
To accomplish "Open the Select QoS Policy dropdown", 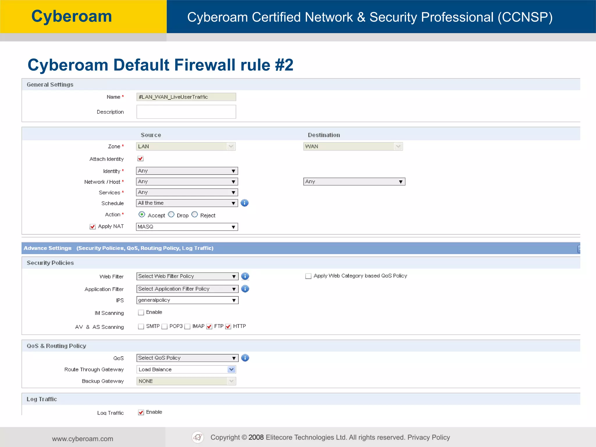I will 187,358.
